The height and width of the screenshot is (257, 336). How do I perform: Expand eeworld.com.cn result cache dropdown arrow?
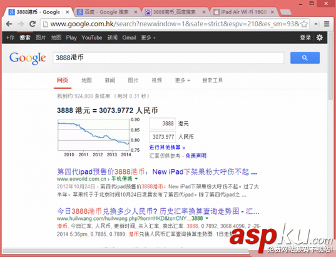pyautogui.click(x=136, y=179)
